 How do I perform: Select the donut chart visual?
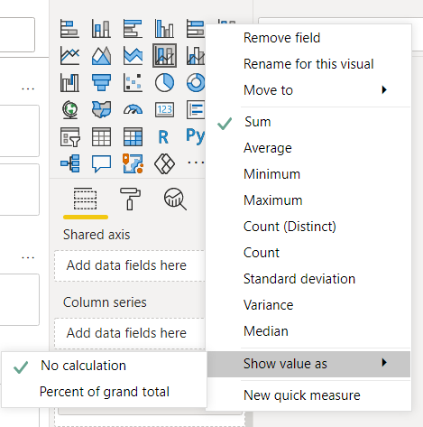tap(196, 82)
